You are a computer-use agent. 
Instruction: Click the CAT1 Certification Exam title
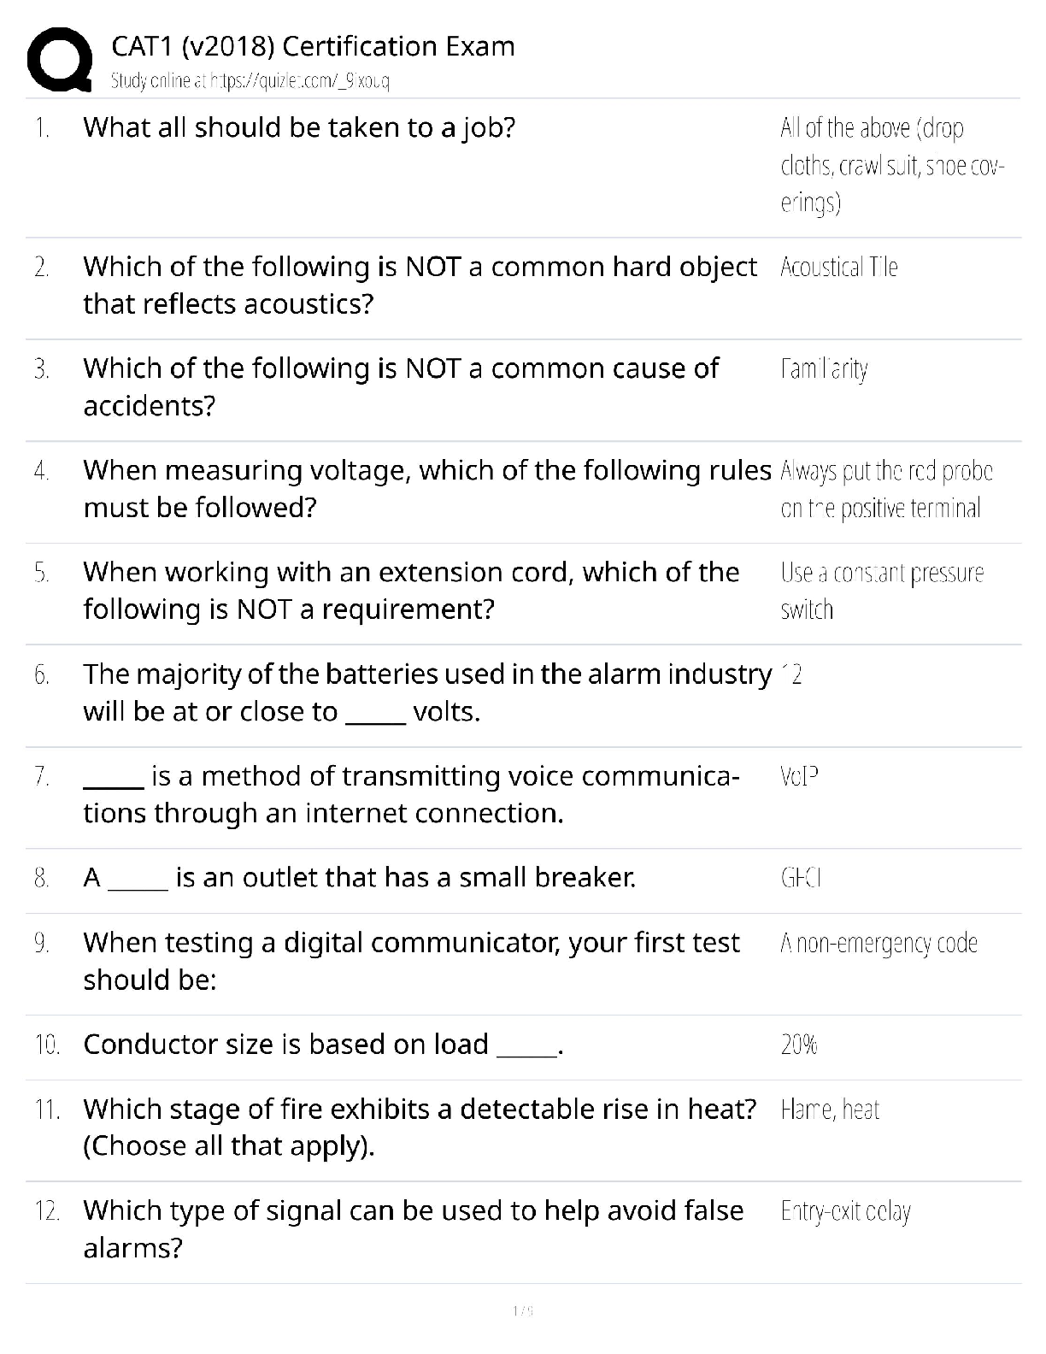tap(313, 46)
